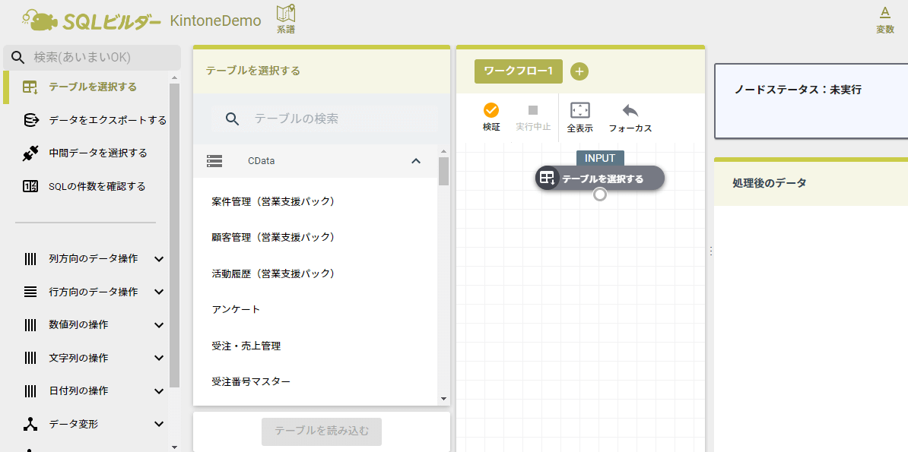Click the magnifier icon in sidebar search
The width and height of the screenshot is (908, 452).
18,57
